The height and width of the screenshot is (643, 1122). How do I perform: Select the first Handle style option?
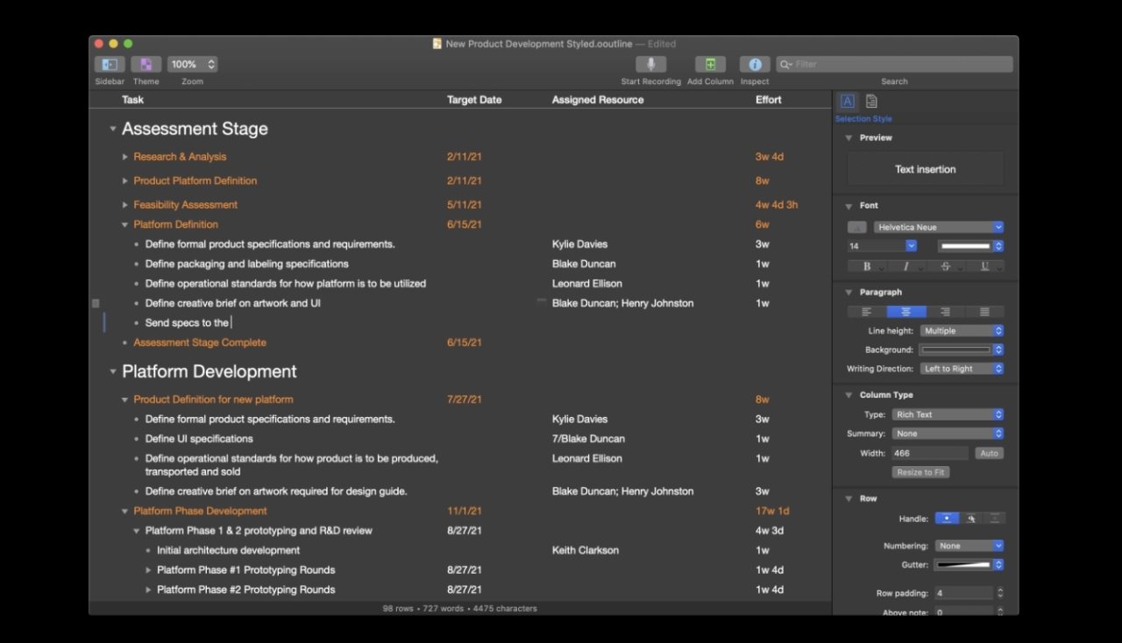coord(946,518)
